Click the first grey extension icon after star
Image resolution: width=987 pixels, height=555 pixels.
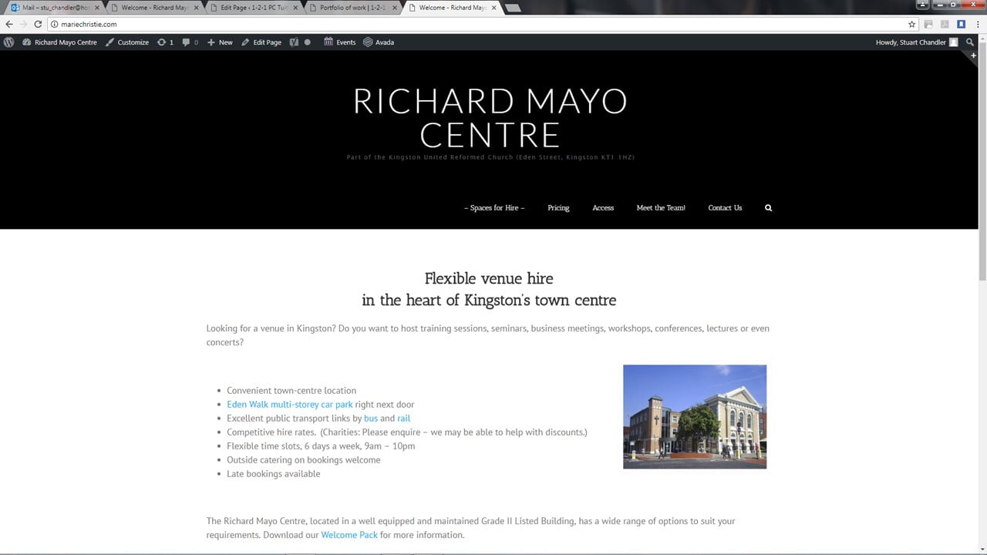click(928, 24)
